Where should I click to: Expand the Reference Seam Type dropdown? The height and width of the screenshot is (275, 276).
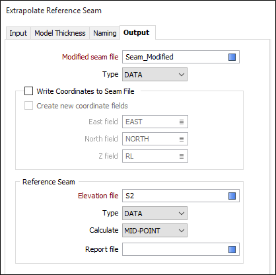(x=155, y=213)
